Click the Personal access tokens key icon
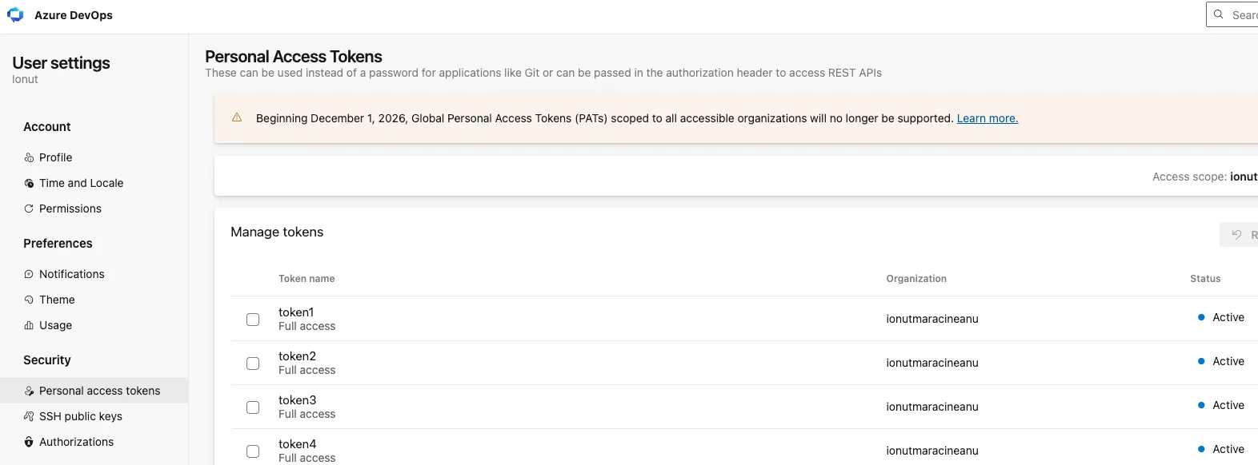The height and width of the screenshot is (465, 1258). coord(29,391)
